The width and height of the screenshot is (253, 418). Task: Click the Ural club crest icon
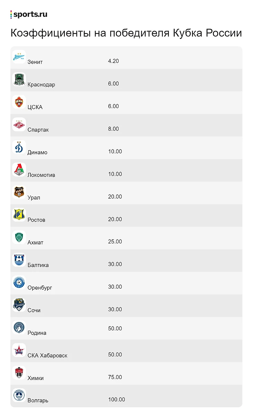click(x=19, y=192)
